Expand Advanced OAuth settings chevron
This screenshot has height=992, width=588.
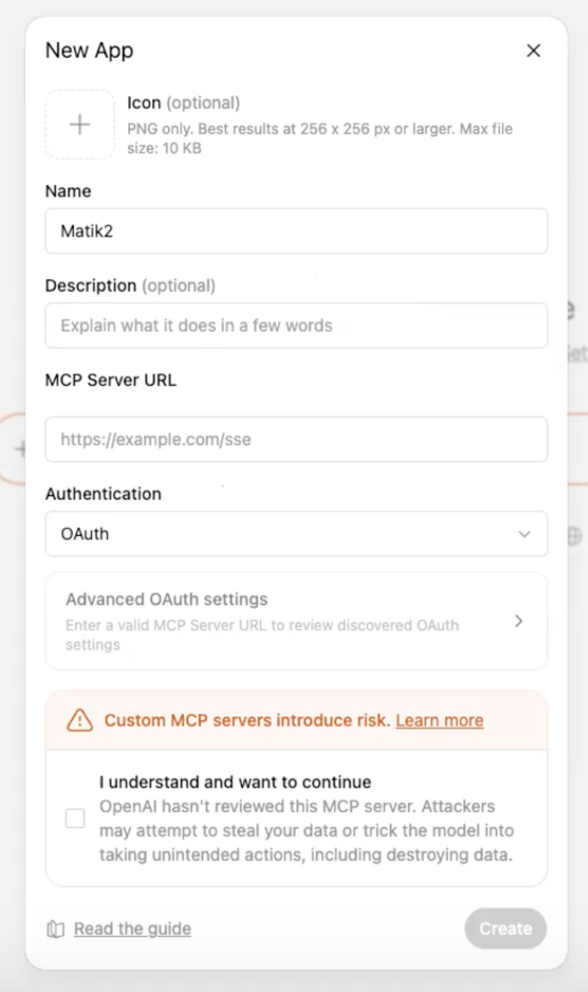[x=519, y=621]
